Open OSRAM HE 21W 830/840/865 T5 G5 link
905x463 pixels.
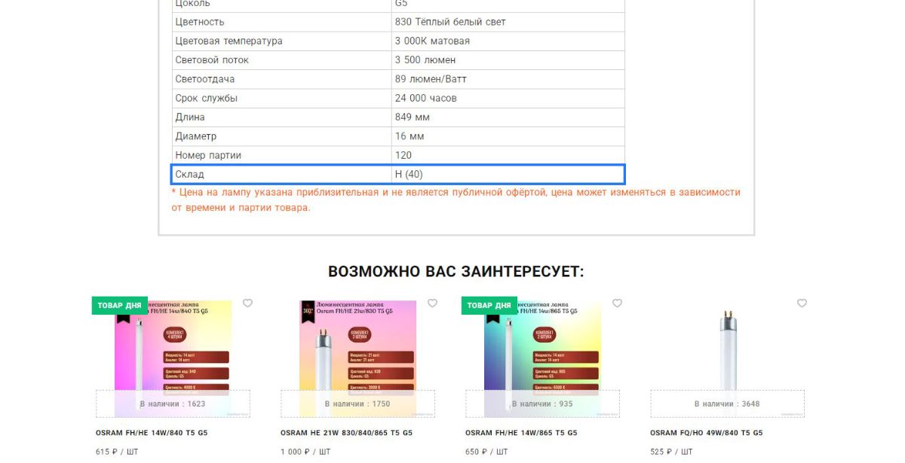pos(346,433)
